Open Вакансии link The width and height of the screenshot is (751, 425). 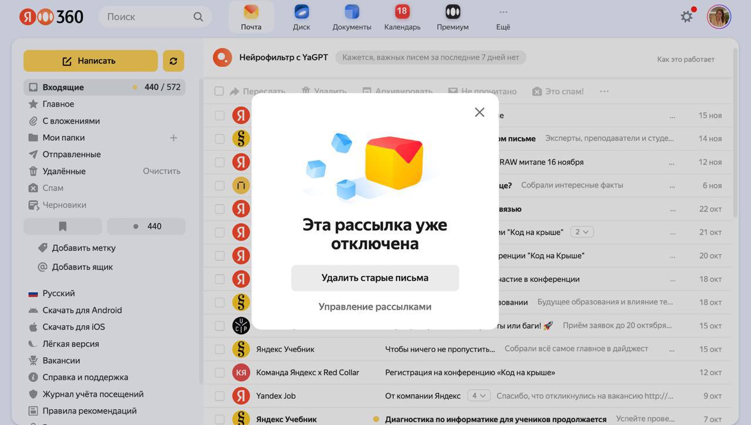61,361
